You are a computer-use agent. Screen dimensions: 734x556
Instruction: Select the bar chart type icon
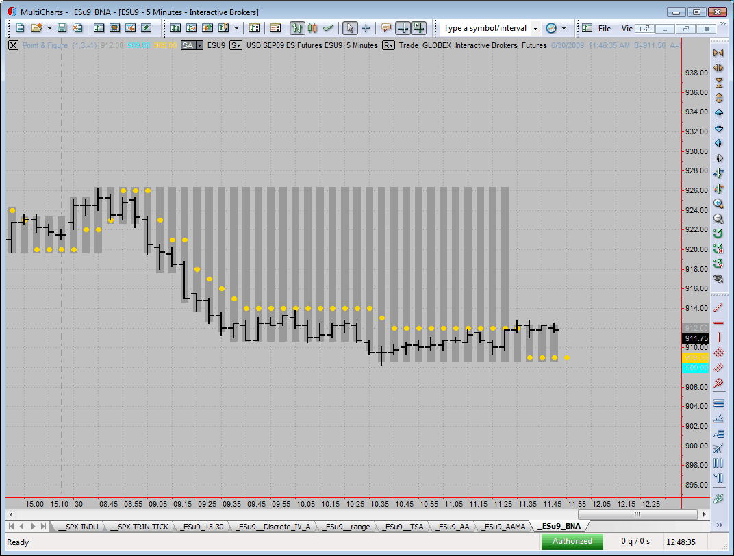[296, 28]
